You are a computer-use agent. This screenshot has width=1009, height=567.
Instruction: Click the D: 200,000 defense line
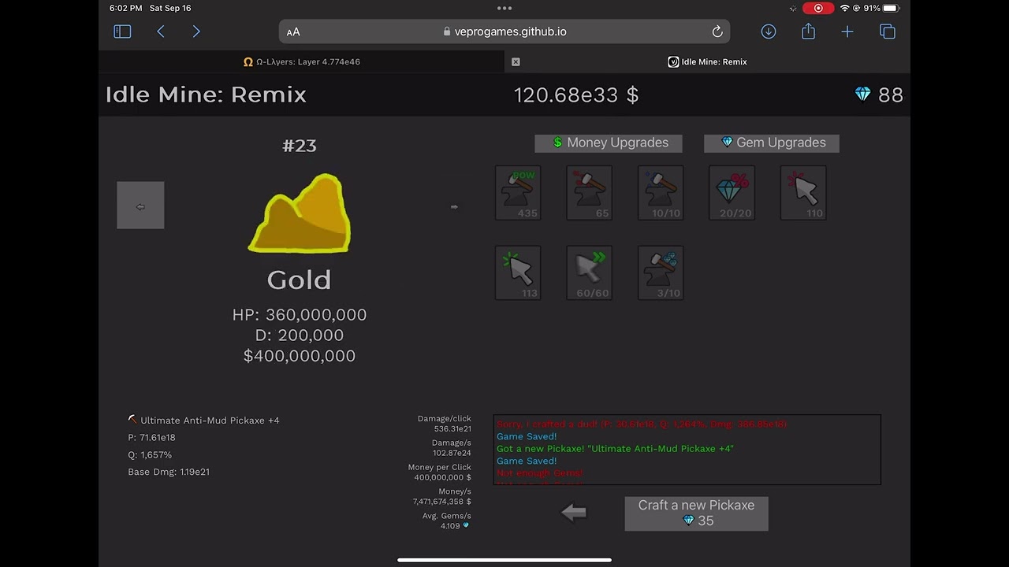pos(300,335)
